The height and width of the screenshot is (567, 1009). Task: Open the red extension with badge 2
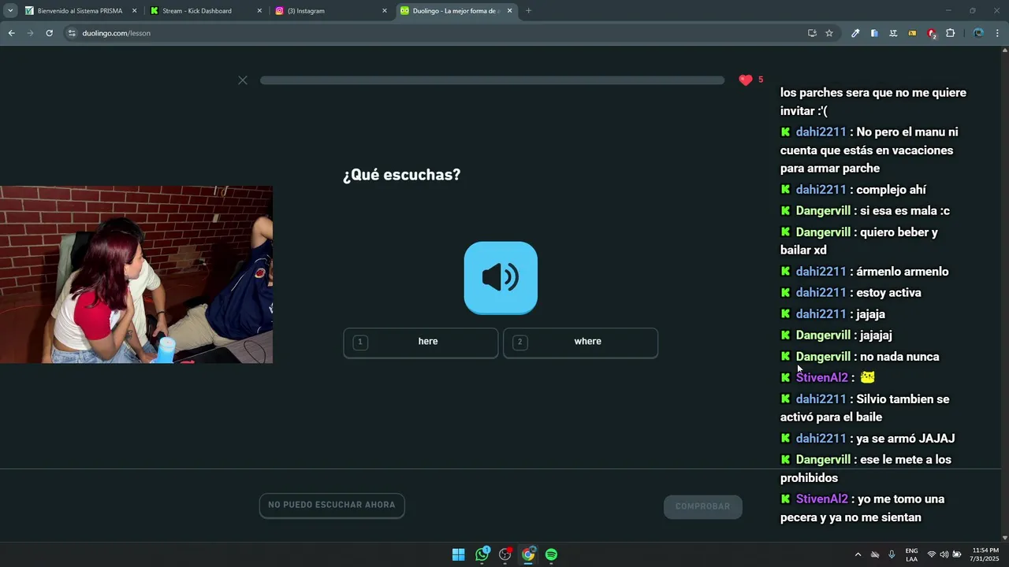click(932, 33)
